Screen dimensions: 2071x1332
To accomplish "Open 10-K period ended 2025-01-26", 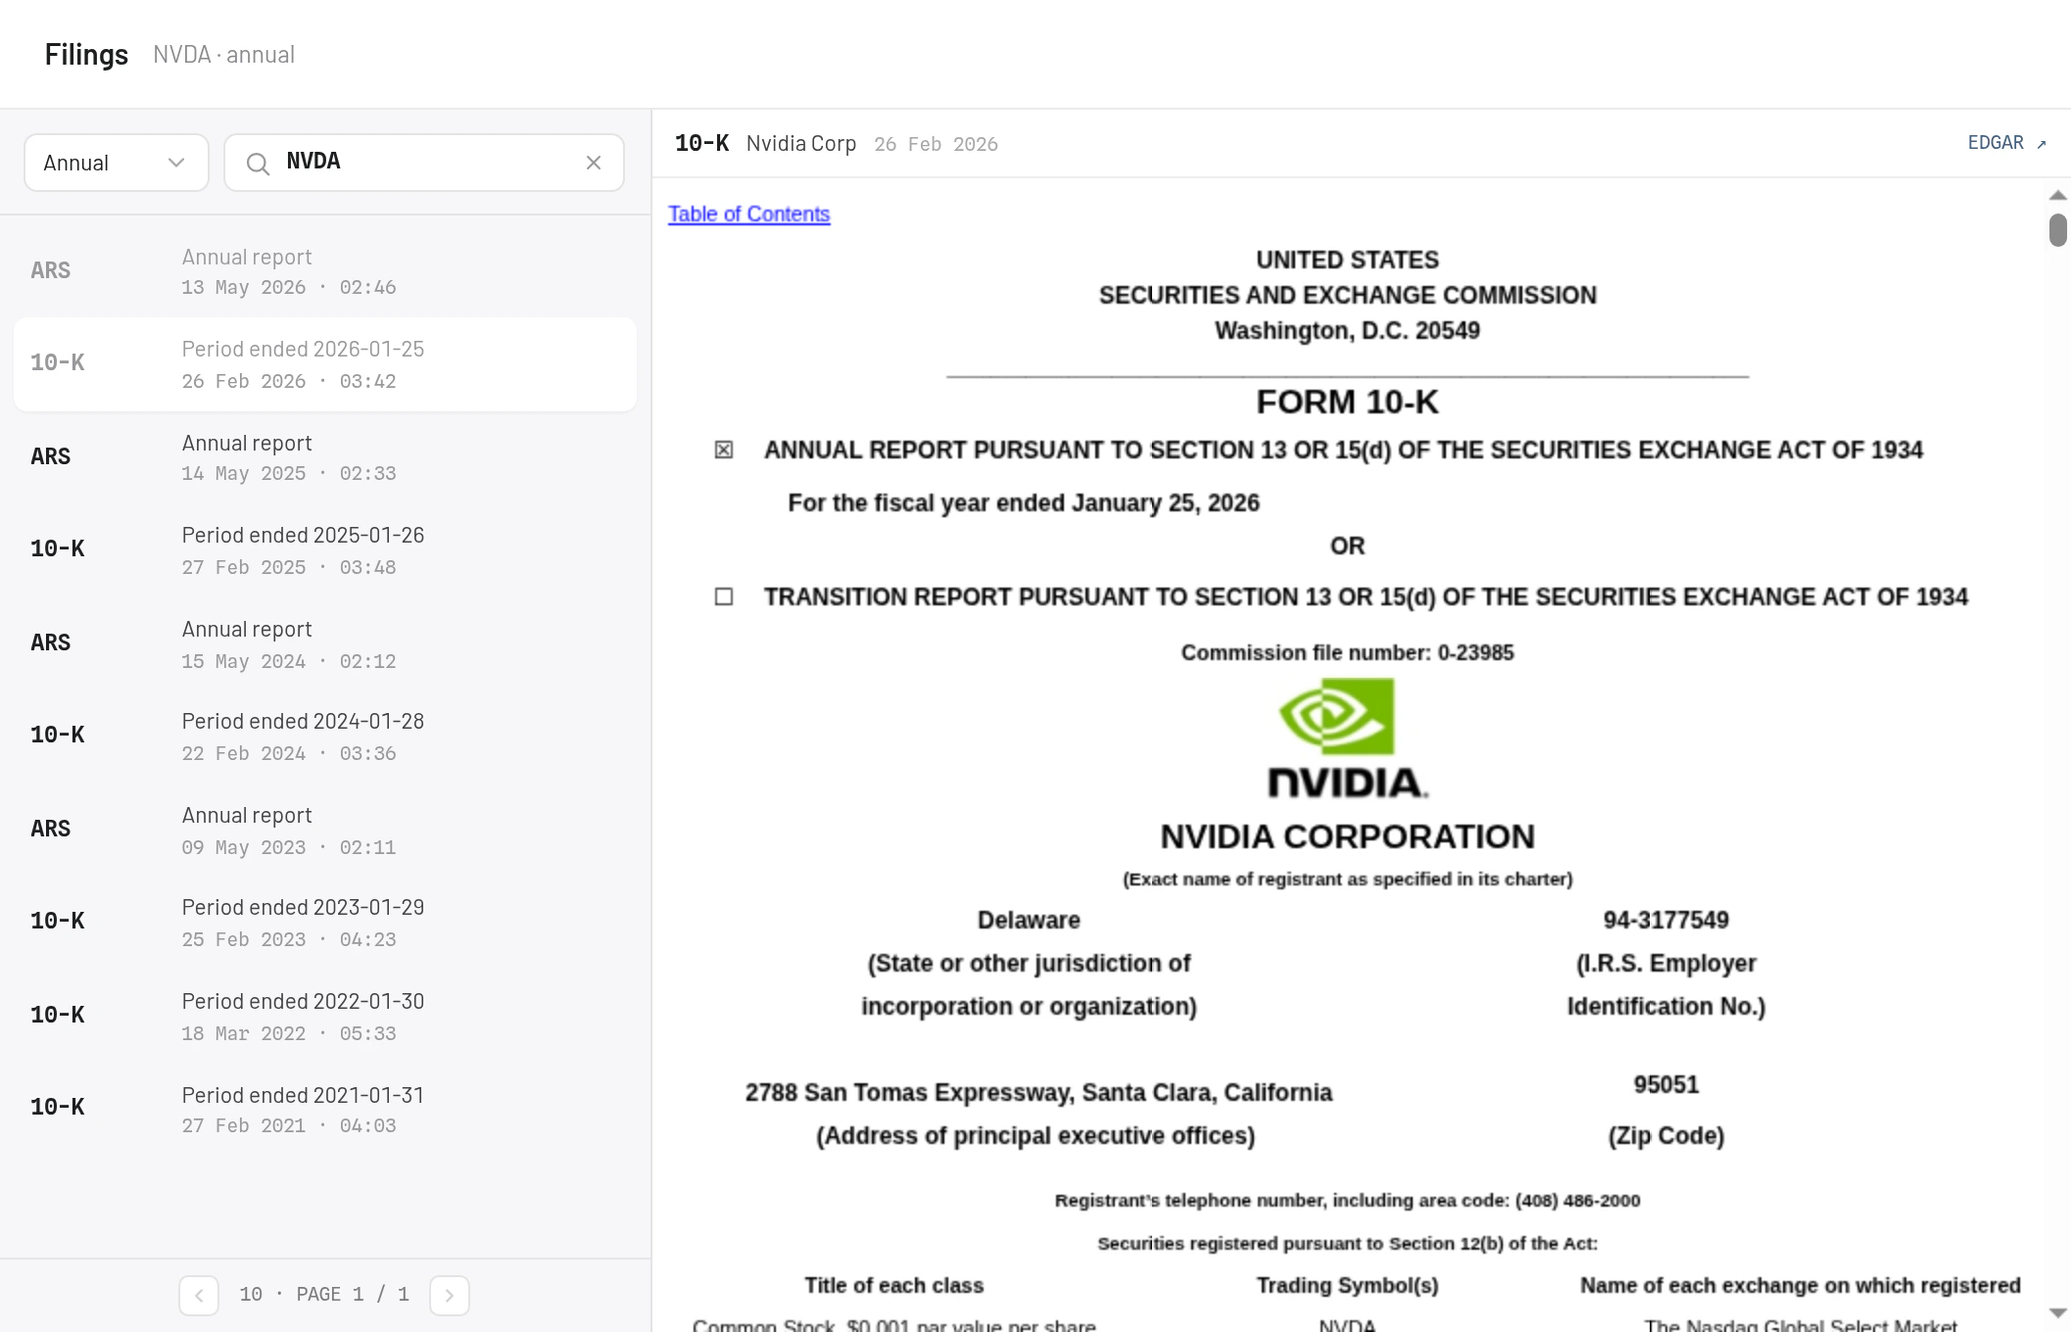I will tap(325, 550).
